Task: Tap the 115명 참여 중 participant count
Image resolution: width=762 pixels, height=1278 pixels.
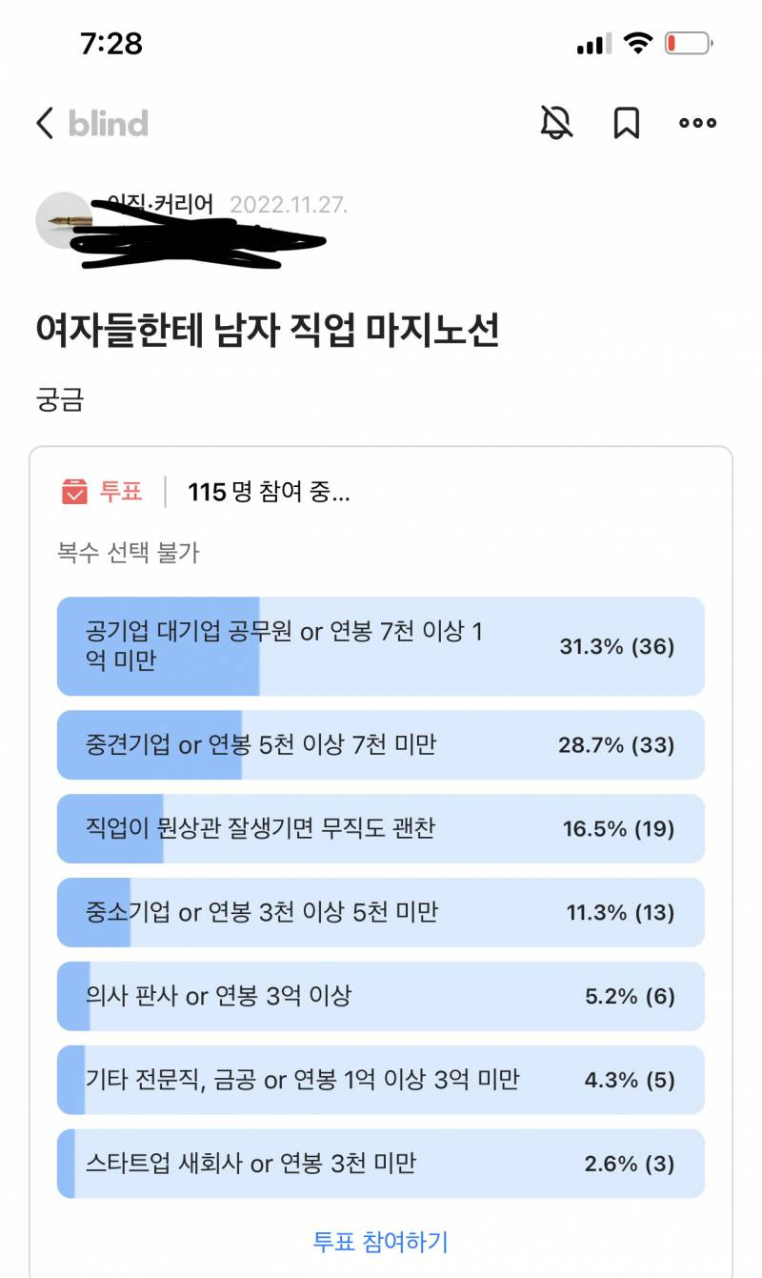Action: tap(269, 493)
